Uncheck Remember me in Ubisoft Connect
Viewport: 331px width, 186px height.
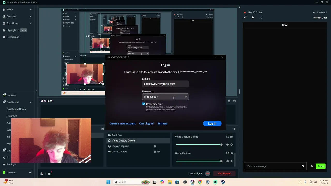point(144,104)
